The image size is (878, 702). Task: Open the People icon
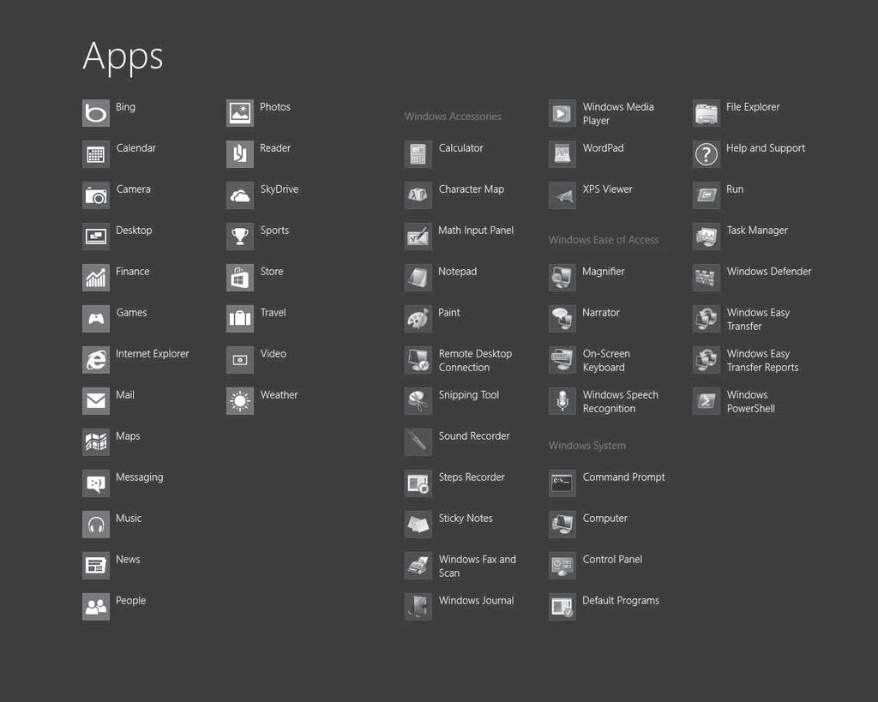click(x=96, y=607)
